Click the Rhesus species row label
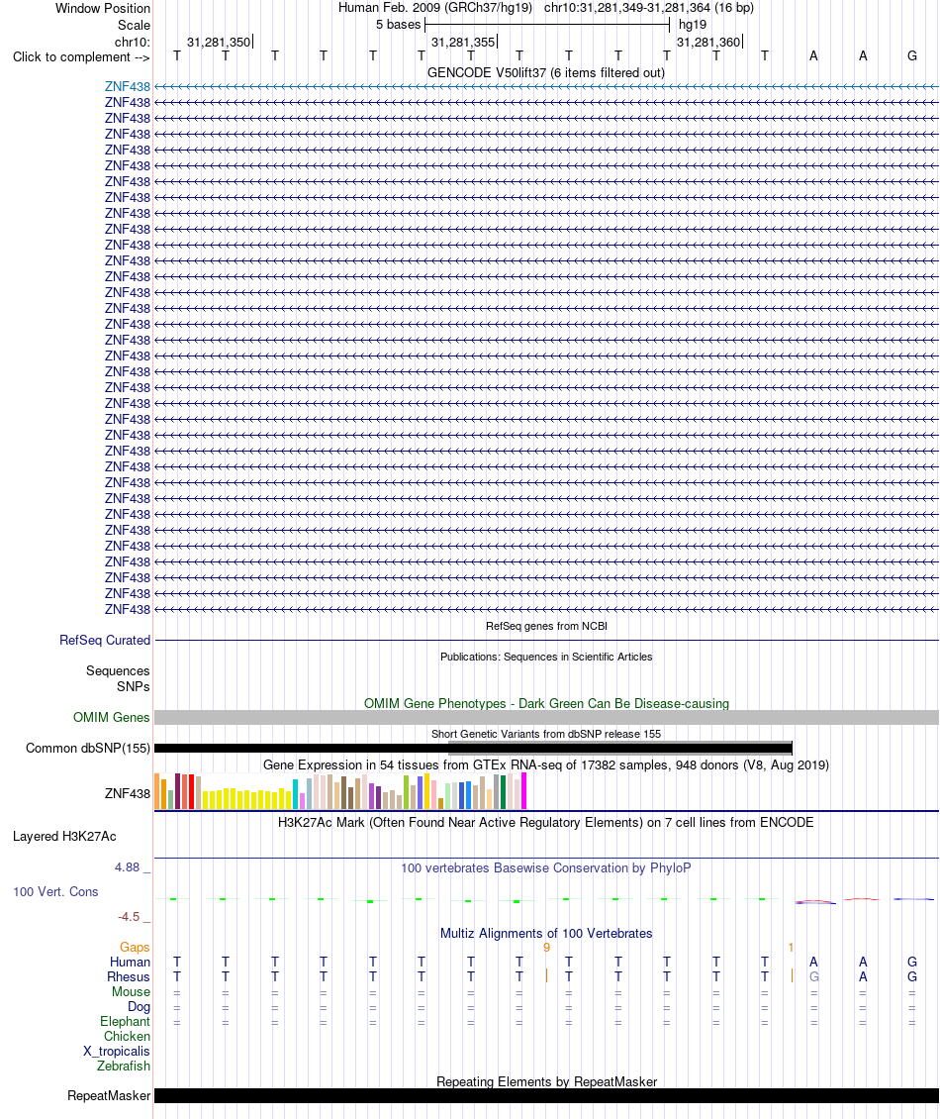The width and height of the screenshot is (940, 1119). click(129, 977)
